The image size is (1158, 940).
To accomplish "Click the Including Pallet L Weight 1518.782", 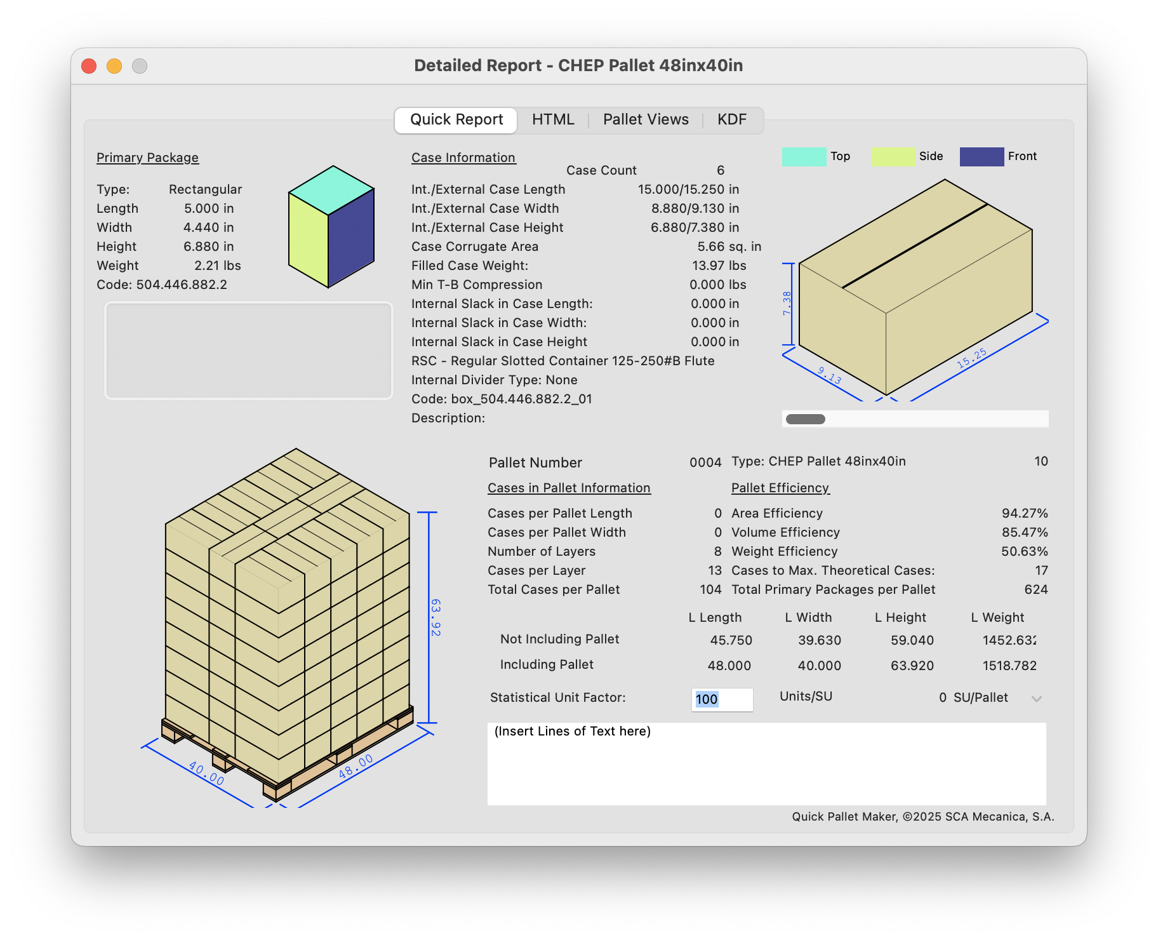I will (1009, 666).
